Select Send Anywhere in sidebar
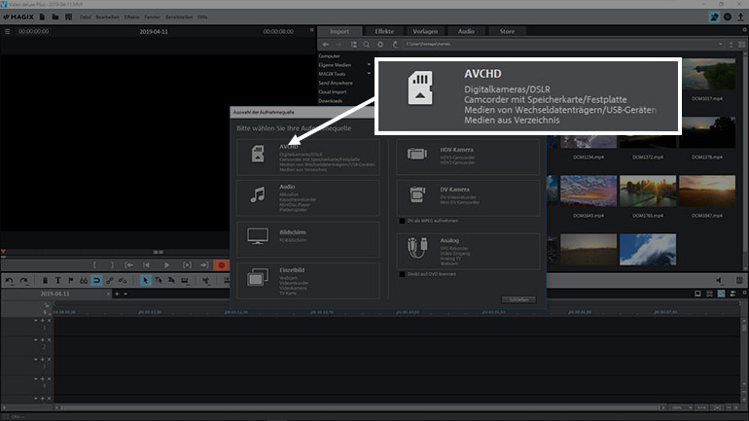Screen dimensions: 749x421 click(336, 83)
